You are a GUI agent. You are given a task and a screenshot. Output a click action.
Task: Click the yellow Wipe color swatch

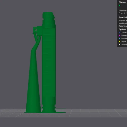pos(120,42)
